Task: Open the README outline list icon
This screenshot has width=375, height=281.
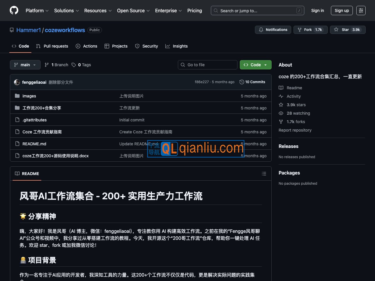Action: 264,173
